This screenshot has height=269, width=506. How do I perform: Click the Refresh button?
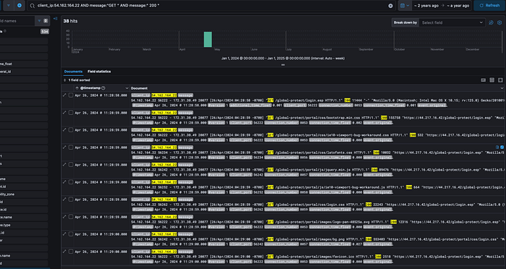[489, 6]
